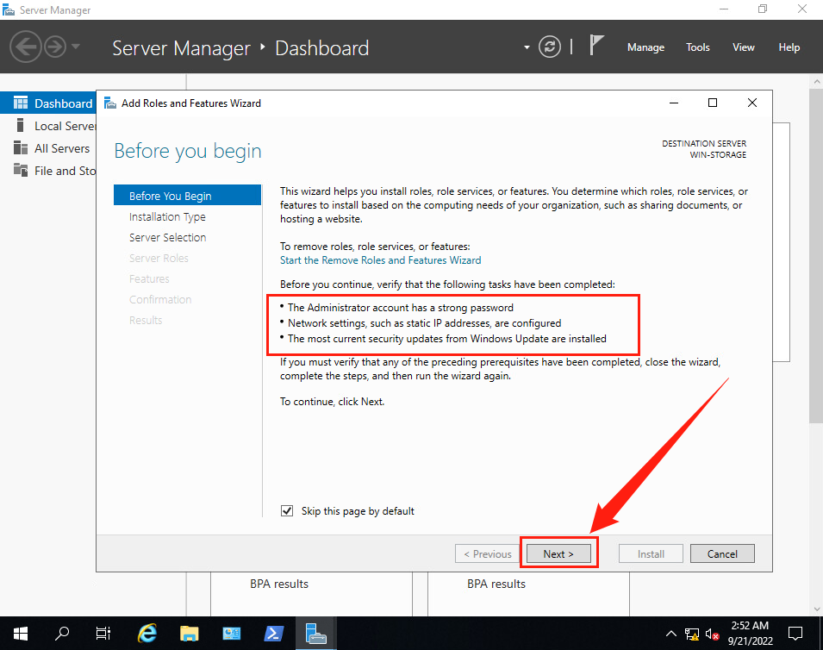This screenshot has width=823, height=650.
Task: Restore down the Server Manager window
Action: [x=763, y=9]
